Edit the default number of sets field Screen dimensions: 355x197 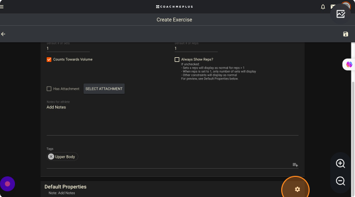point(68,48)
